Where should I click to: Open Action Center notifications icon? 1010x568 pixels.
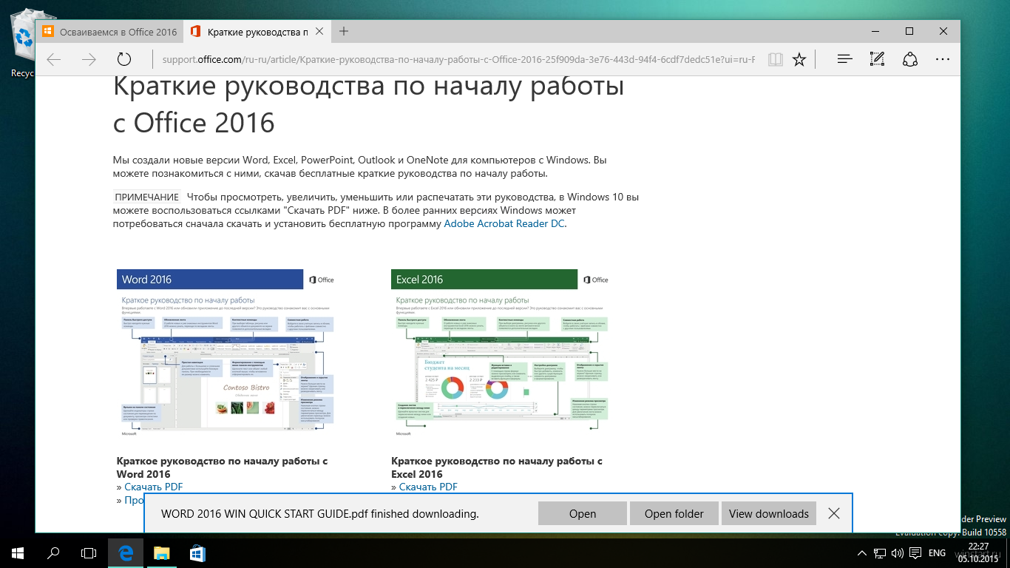(x=915, y=553)
